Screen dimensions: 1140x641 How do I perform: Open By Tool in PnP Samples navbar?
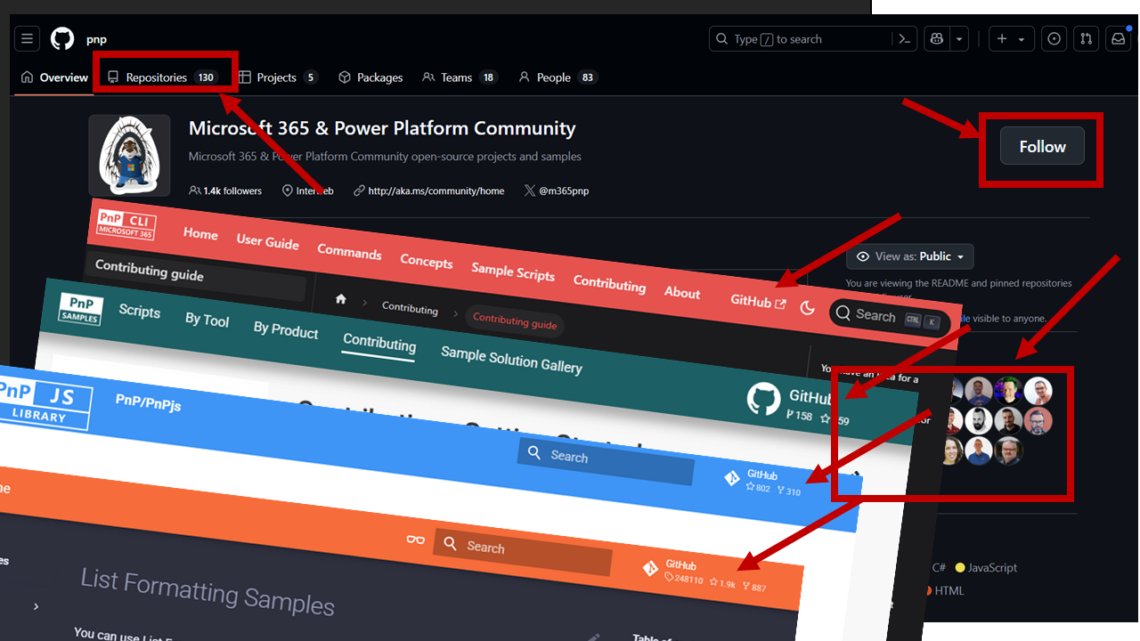(207, 320)
